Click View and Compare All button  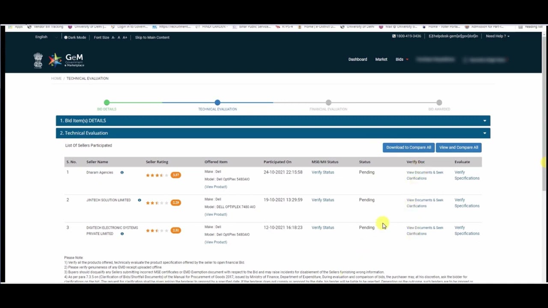point(459,147)
